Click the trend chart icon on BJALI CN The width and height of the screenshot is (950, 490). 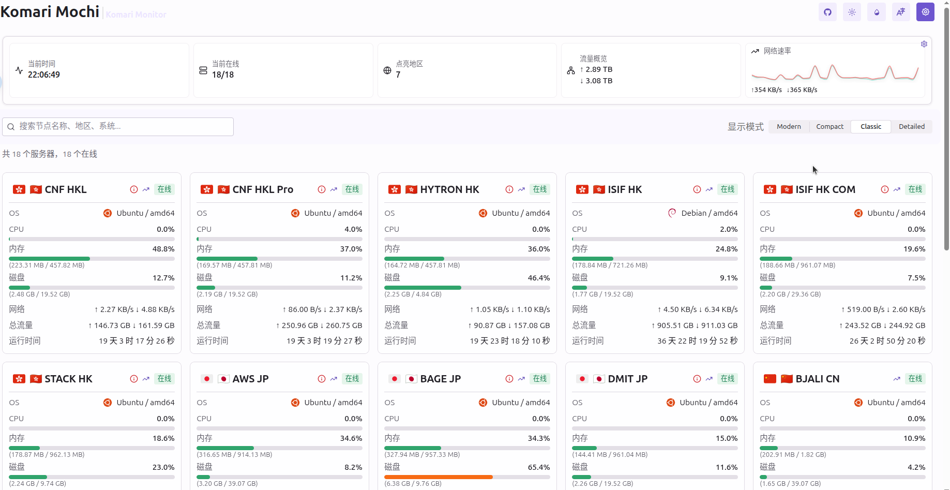click(897, 379)
